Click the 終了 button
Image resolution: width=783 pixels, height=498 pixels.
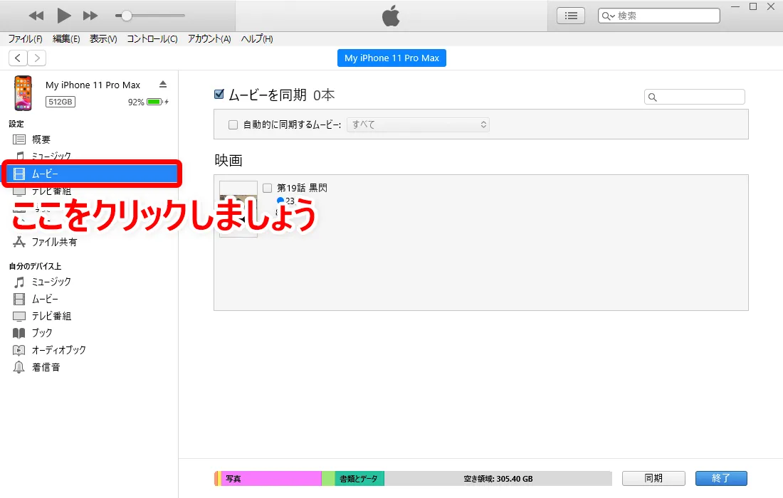click(x=721, y=478)
